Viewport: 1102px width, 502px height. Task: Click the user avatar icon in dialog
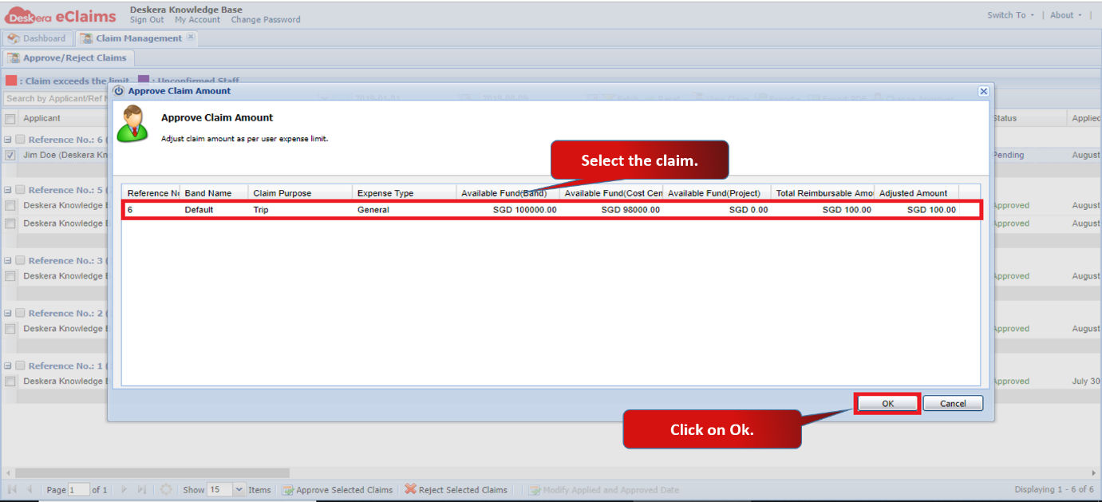[132, 125]
